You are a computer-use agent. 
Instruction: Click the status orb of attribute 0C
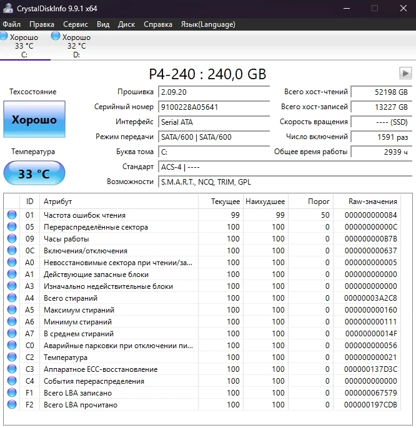[12, 250]
